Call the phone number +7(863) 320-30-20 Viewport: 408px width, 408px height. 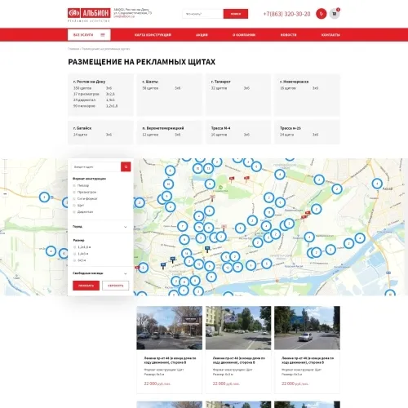[x=286, y=14]
